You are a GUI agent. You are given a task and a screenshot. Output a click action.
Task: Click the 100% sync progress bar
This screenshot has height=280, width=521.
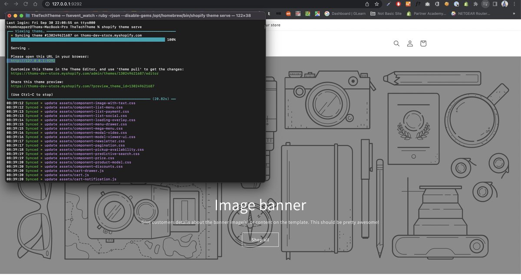point(88,40)
